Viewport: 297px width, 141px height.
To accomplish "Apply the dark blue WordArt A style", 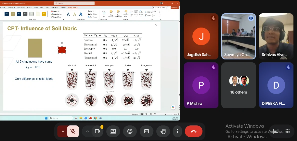I will tap(68, 14).
